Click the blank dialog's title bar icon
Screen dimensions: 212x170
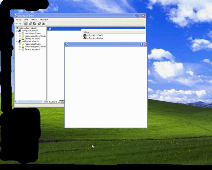67,44
